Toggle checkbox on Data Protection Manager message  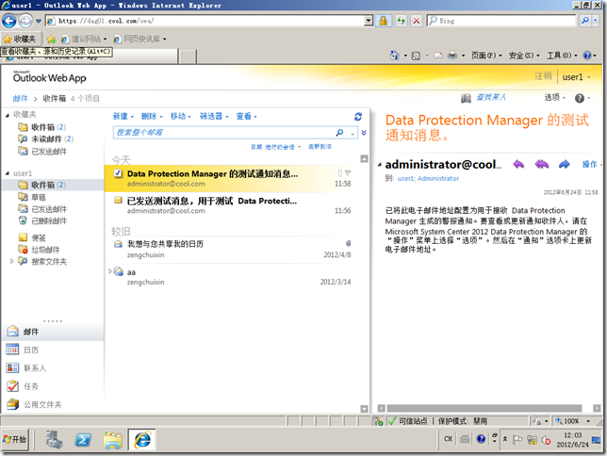118,173
